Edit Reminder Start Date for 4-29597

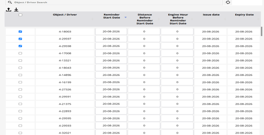111,39
